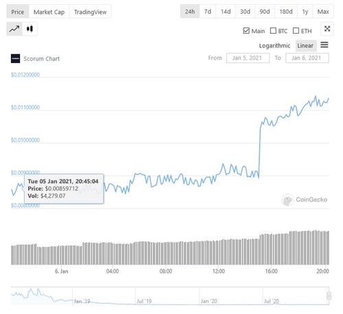Click the 16:00 time axis label
The width and height of the screenshot is (343, 314).
272,271
